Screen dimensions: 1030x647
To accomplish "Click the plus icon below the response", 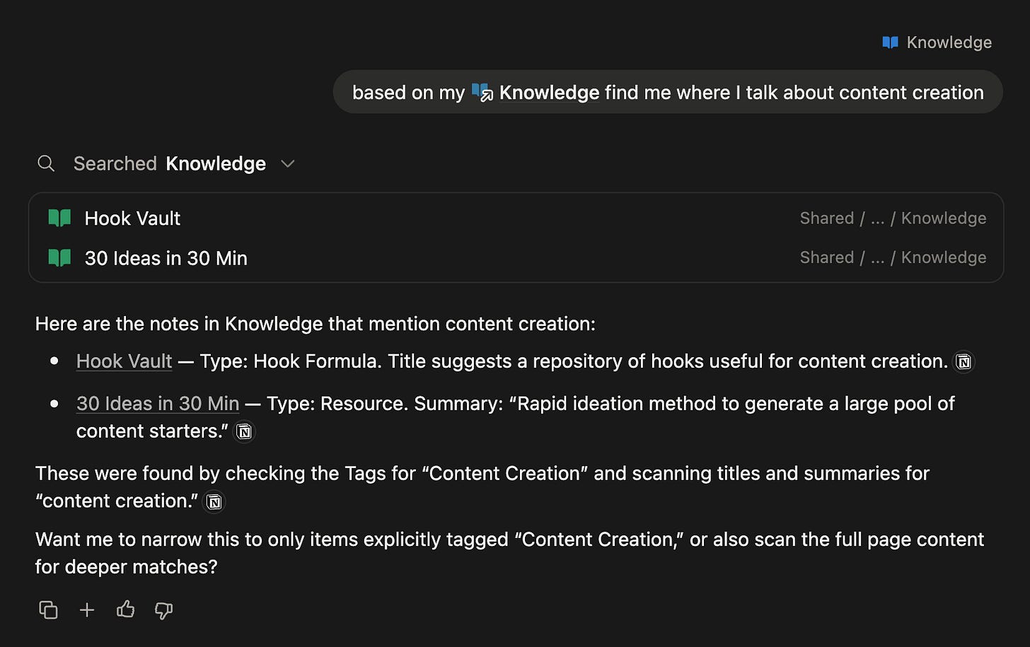I will 87,610.
